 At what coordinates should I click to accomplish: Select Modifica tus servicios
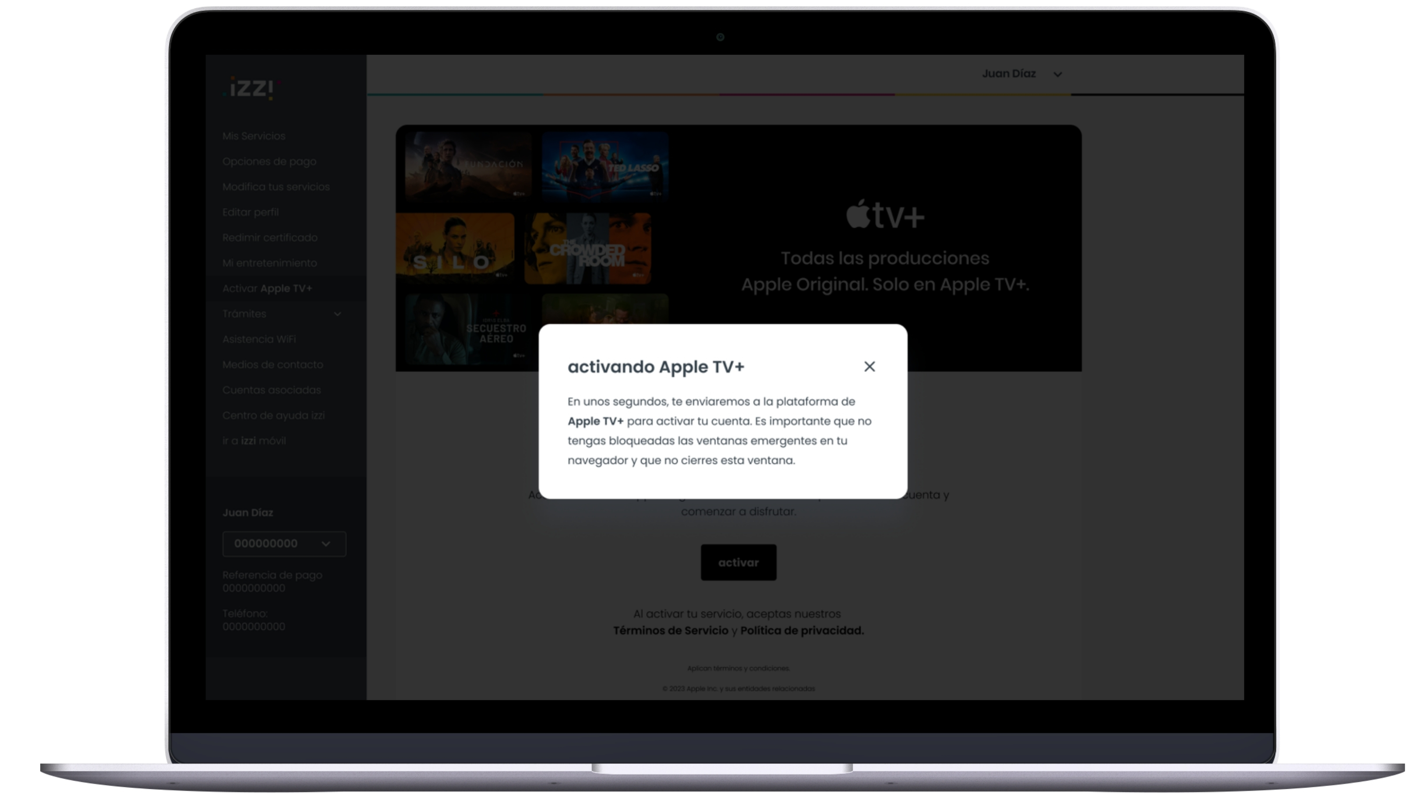276,187
